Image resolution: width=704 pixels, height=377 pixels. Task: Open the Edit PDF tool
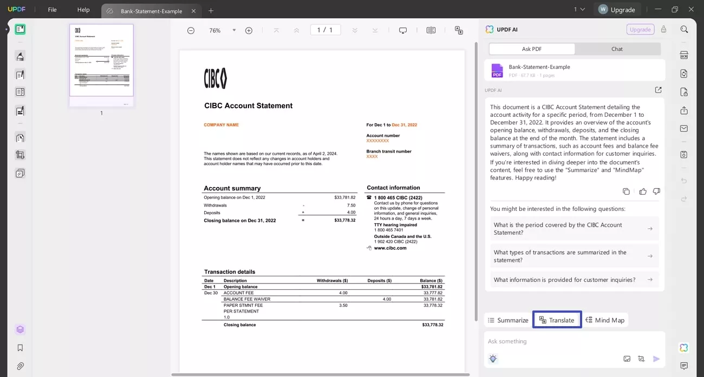point(20,75)
